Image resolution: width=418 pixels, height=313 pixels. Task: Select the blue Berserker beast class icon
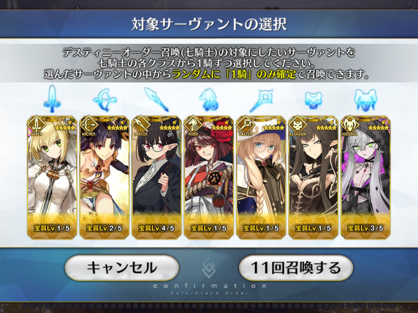click(x=365, y=100)
